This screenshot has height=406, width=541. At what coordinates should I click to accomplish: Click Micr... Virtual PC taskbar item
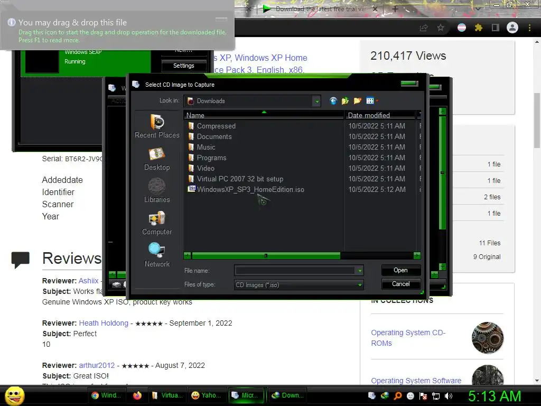[x=248, y=395]
